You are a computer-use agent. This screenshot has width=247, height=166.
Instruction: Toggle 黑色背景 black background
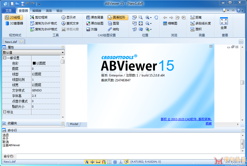click(95, 18)
